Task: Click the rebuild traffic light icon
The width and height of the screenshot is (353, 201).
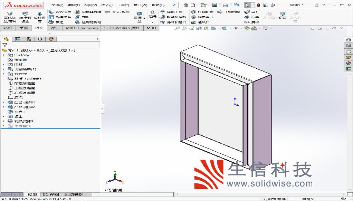Action: (258, 5)
